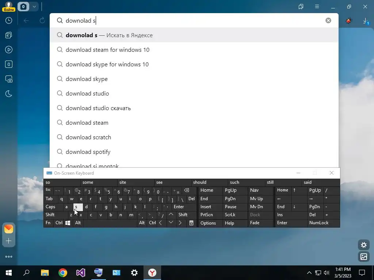Toggle left Ctrl key on On-Screen Keyboard
Viewport: 374px width, 280px height.
click(59, 223)
